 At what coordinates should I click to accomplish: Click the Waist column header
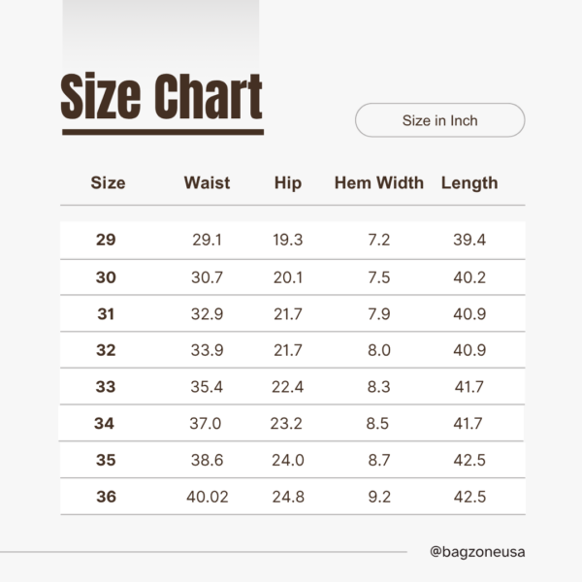pos(208,182)
